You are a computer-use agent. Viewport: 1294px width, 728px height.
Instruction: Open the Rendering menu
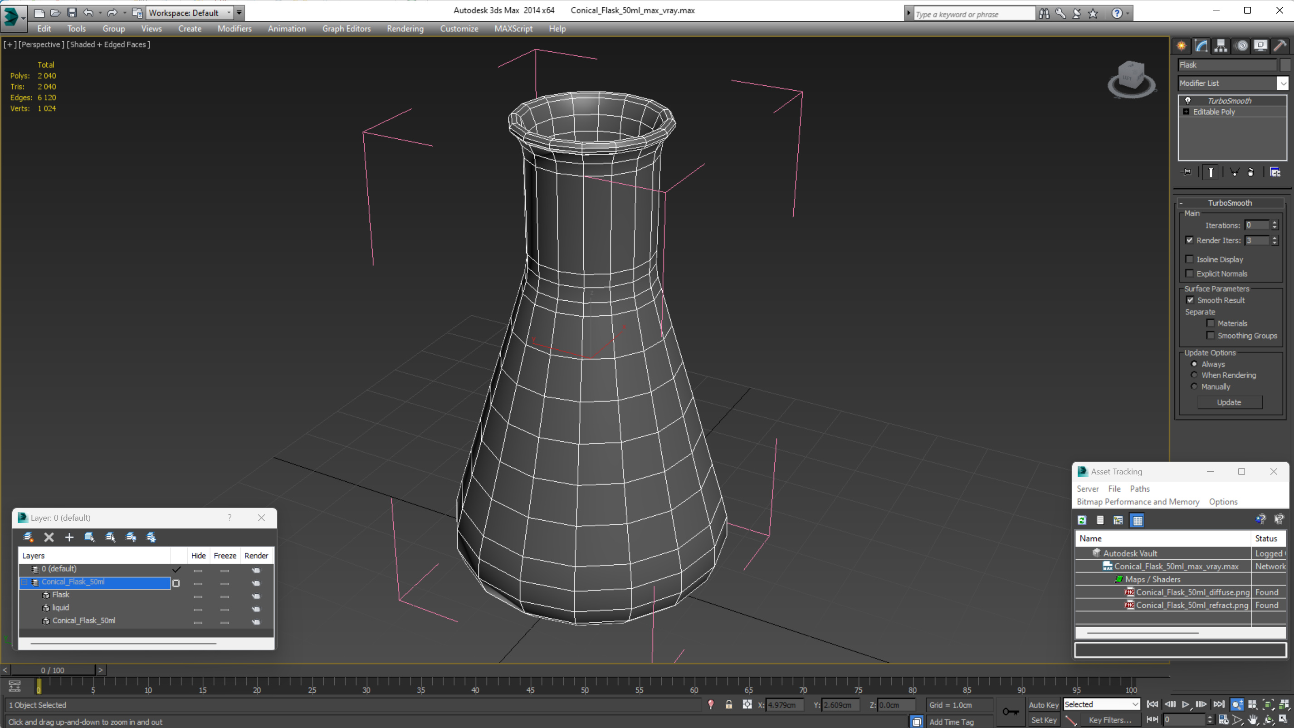coord(405,29)
